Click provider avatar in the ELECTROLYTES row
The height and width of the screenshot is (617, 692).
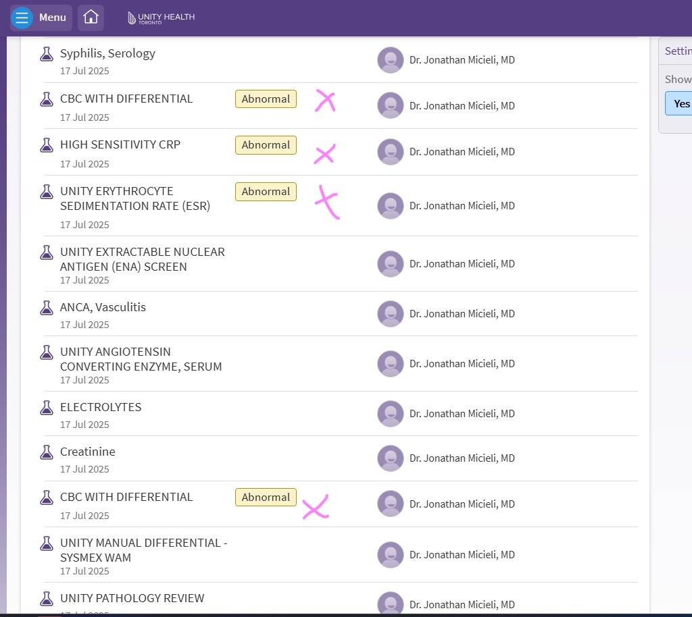coord(390,414)
